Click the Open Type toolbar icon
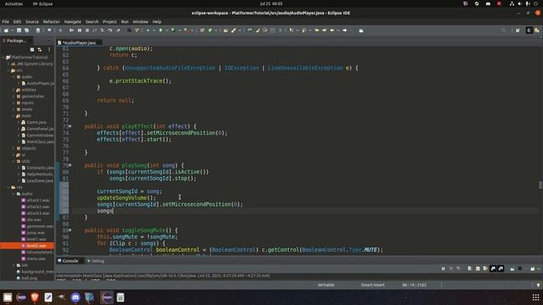Screen dimensions: 543x305 [226, 30]
